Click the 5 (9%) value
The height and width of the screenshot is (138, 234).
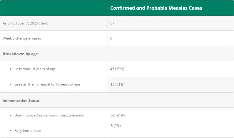[116, 126]
